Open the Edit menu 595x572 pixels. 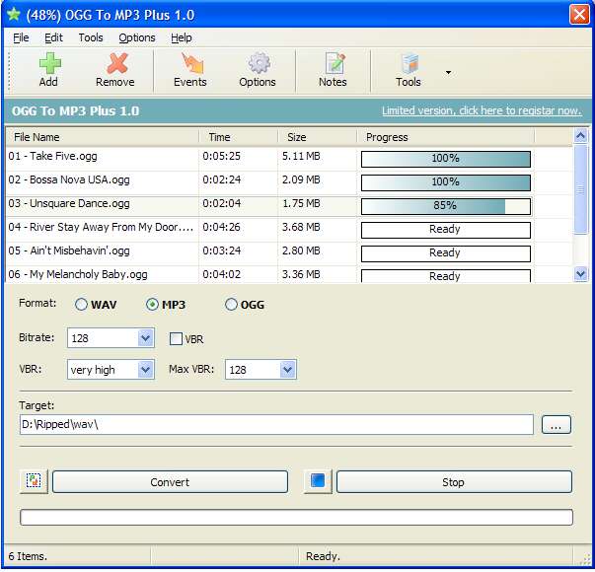[x=53, y=37]
